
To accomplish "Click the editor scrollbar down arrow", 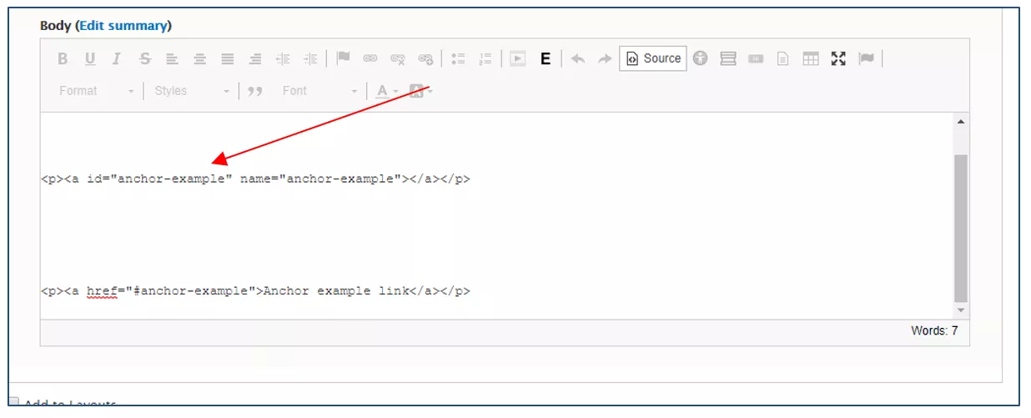I will tap(961, 310).
